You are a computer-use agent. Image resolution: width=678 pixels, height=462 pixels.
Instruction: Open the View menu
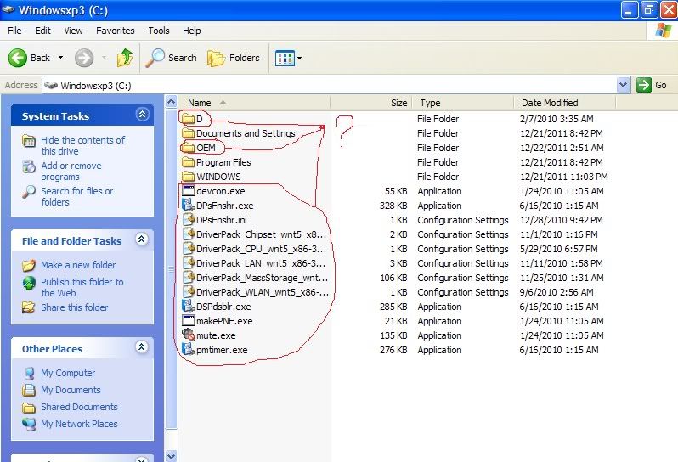tap(73, 31)
